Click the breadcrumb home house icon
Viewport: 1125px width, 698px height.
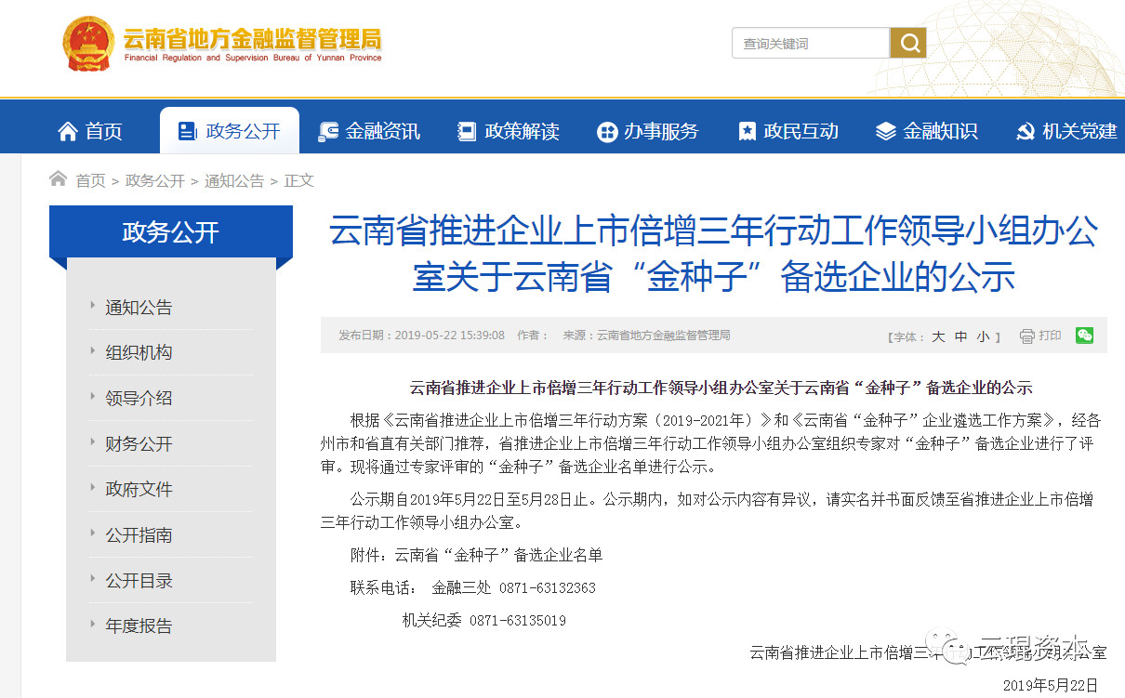pos(59,179)
